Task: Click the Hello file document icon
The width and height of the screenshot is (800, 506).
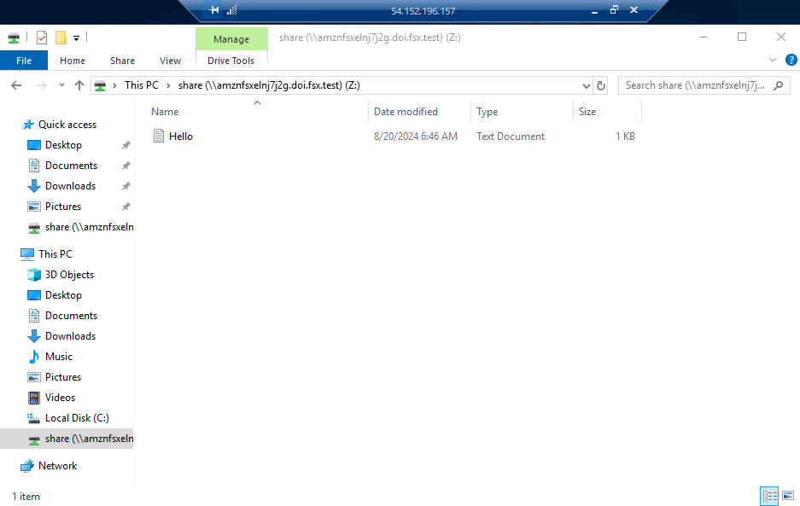Action: click(x=159, y=136)
